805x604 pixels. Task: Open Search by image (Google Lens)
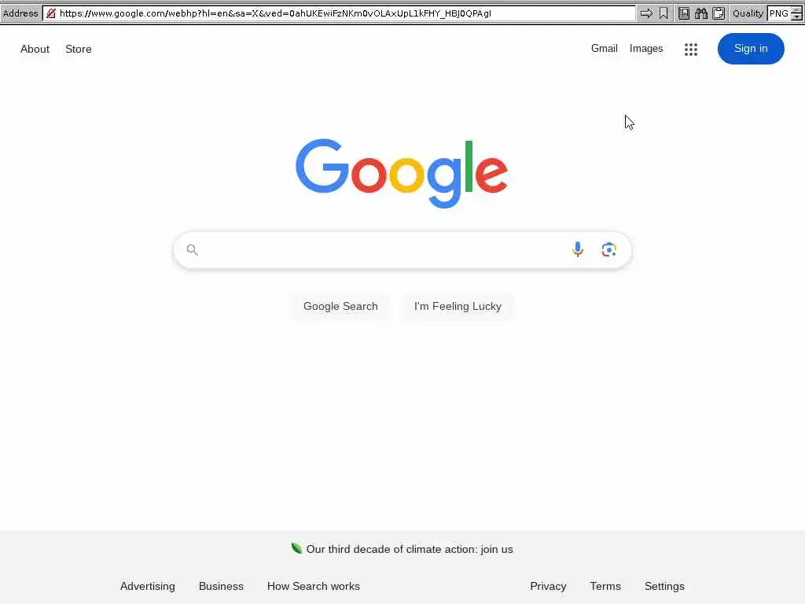tap(609, 249)
